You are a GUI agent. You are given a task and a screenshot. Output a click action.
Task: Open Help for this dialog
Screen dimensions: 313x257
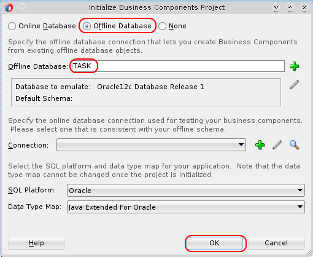[x=36, y=243]
